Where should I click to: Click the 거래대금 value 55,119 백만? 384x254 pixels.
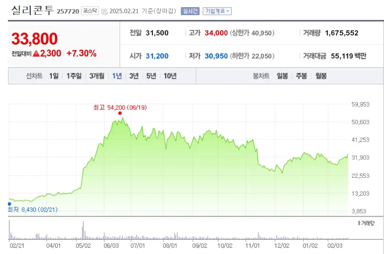349,56
